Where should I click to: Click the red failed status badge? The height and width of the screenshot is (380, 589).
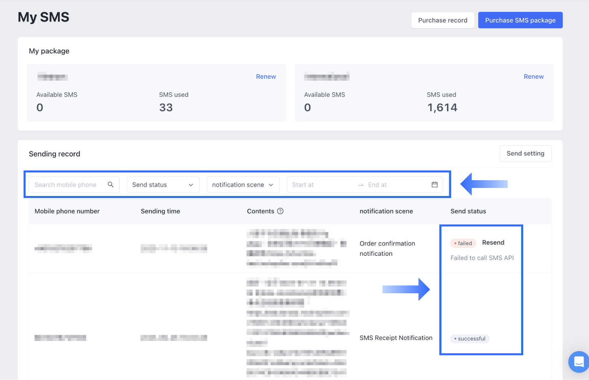463,243
